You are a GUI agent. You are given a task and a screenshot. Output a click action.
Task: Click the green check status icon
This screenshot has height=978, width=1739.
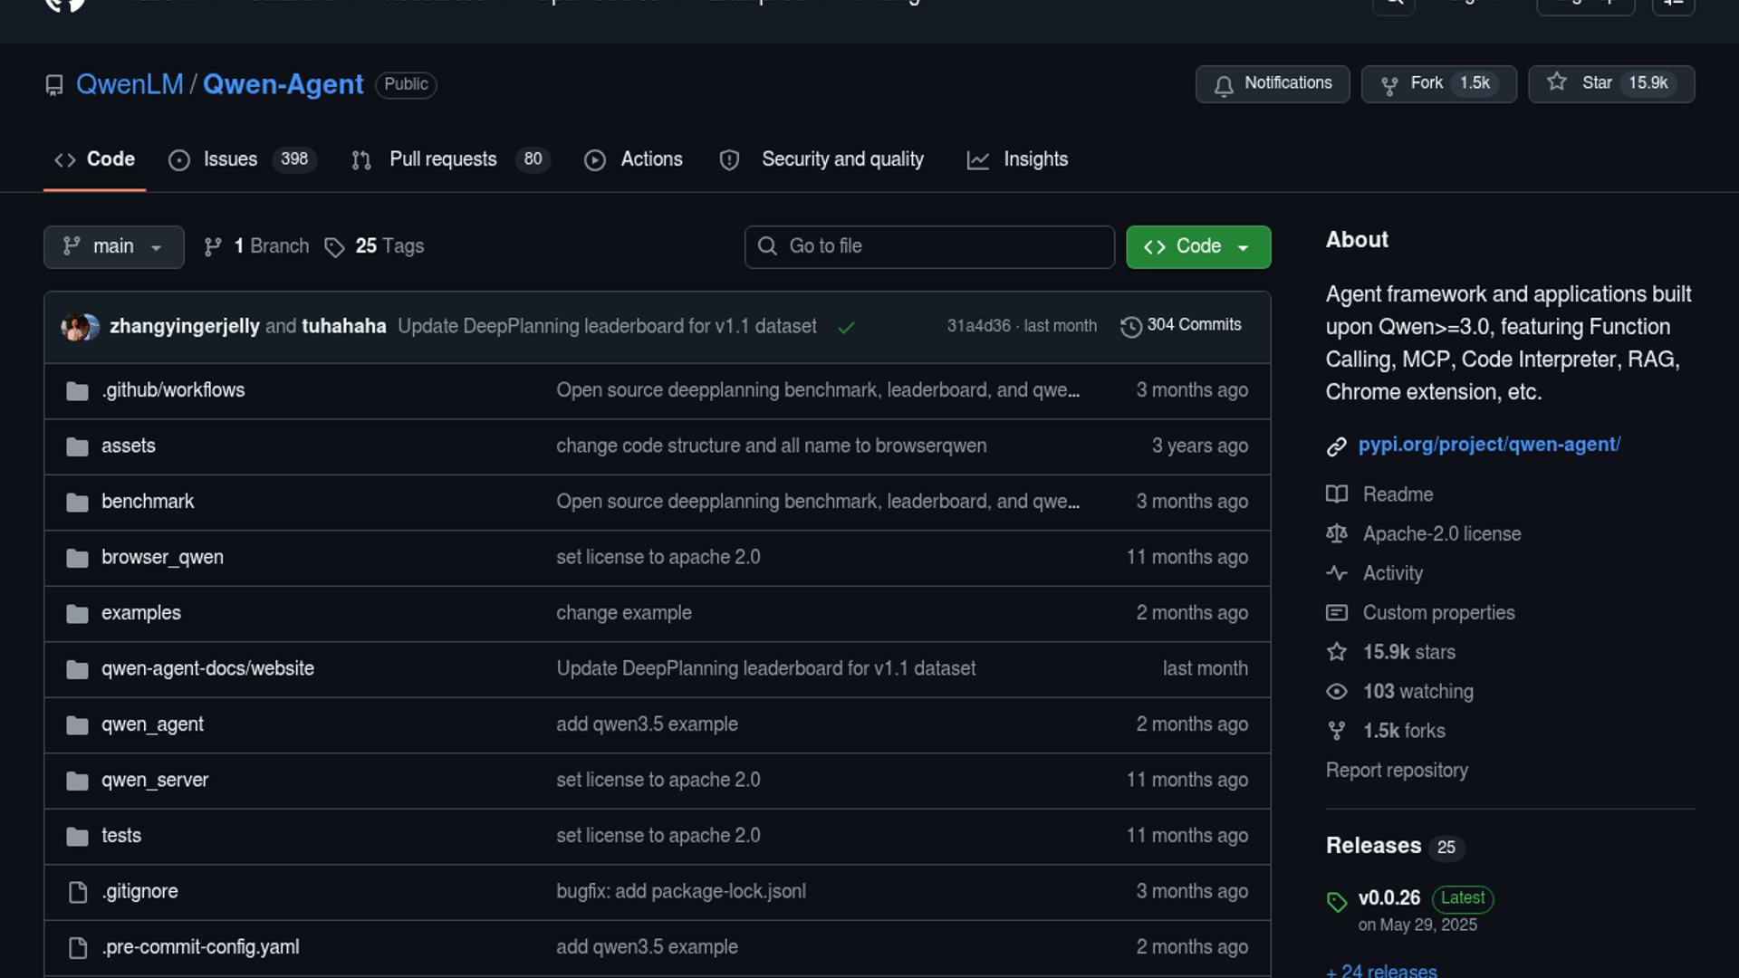click(846, 328)
